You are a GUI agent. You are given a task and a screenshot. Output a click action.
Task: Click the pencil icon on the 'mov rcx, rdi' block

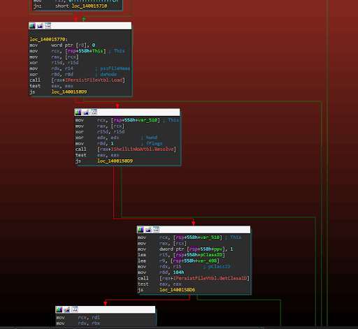(x=67, y=309)
